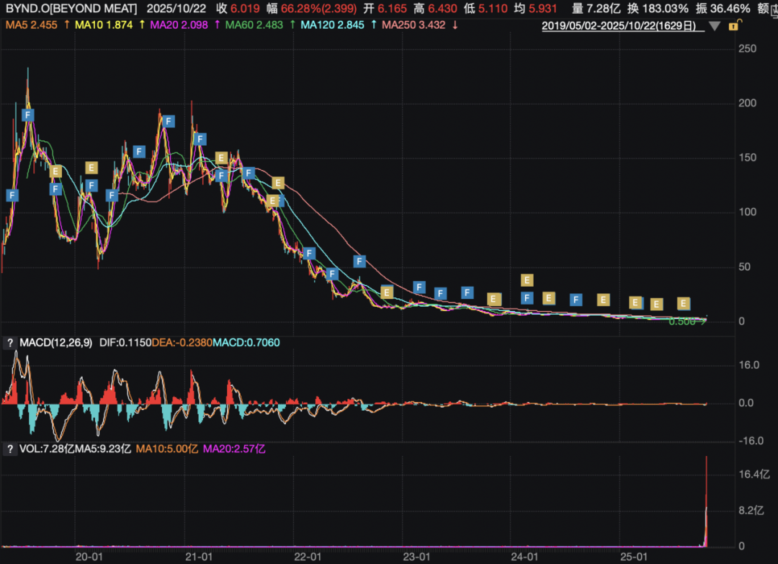This screenshot has height=564, width=778.
Task: Select the MA120 label in the header
Action: click(331, 25)
